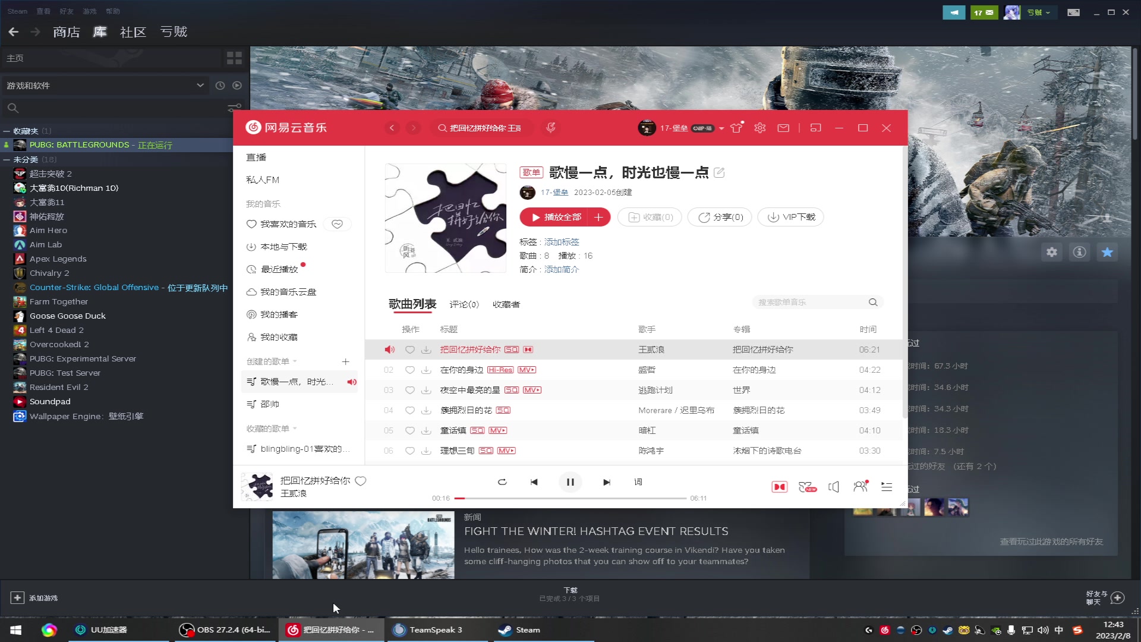Click the heart/favorite icon on current song
The image size is (1141, 642).
362,480
